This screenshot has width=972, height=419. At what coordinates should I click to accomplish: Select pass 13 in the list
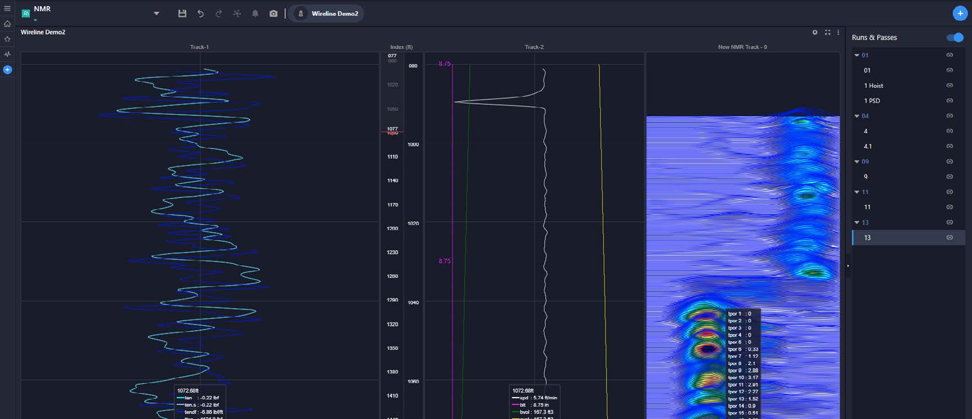click(x=867, y=238)
